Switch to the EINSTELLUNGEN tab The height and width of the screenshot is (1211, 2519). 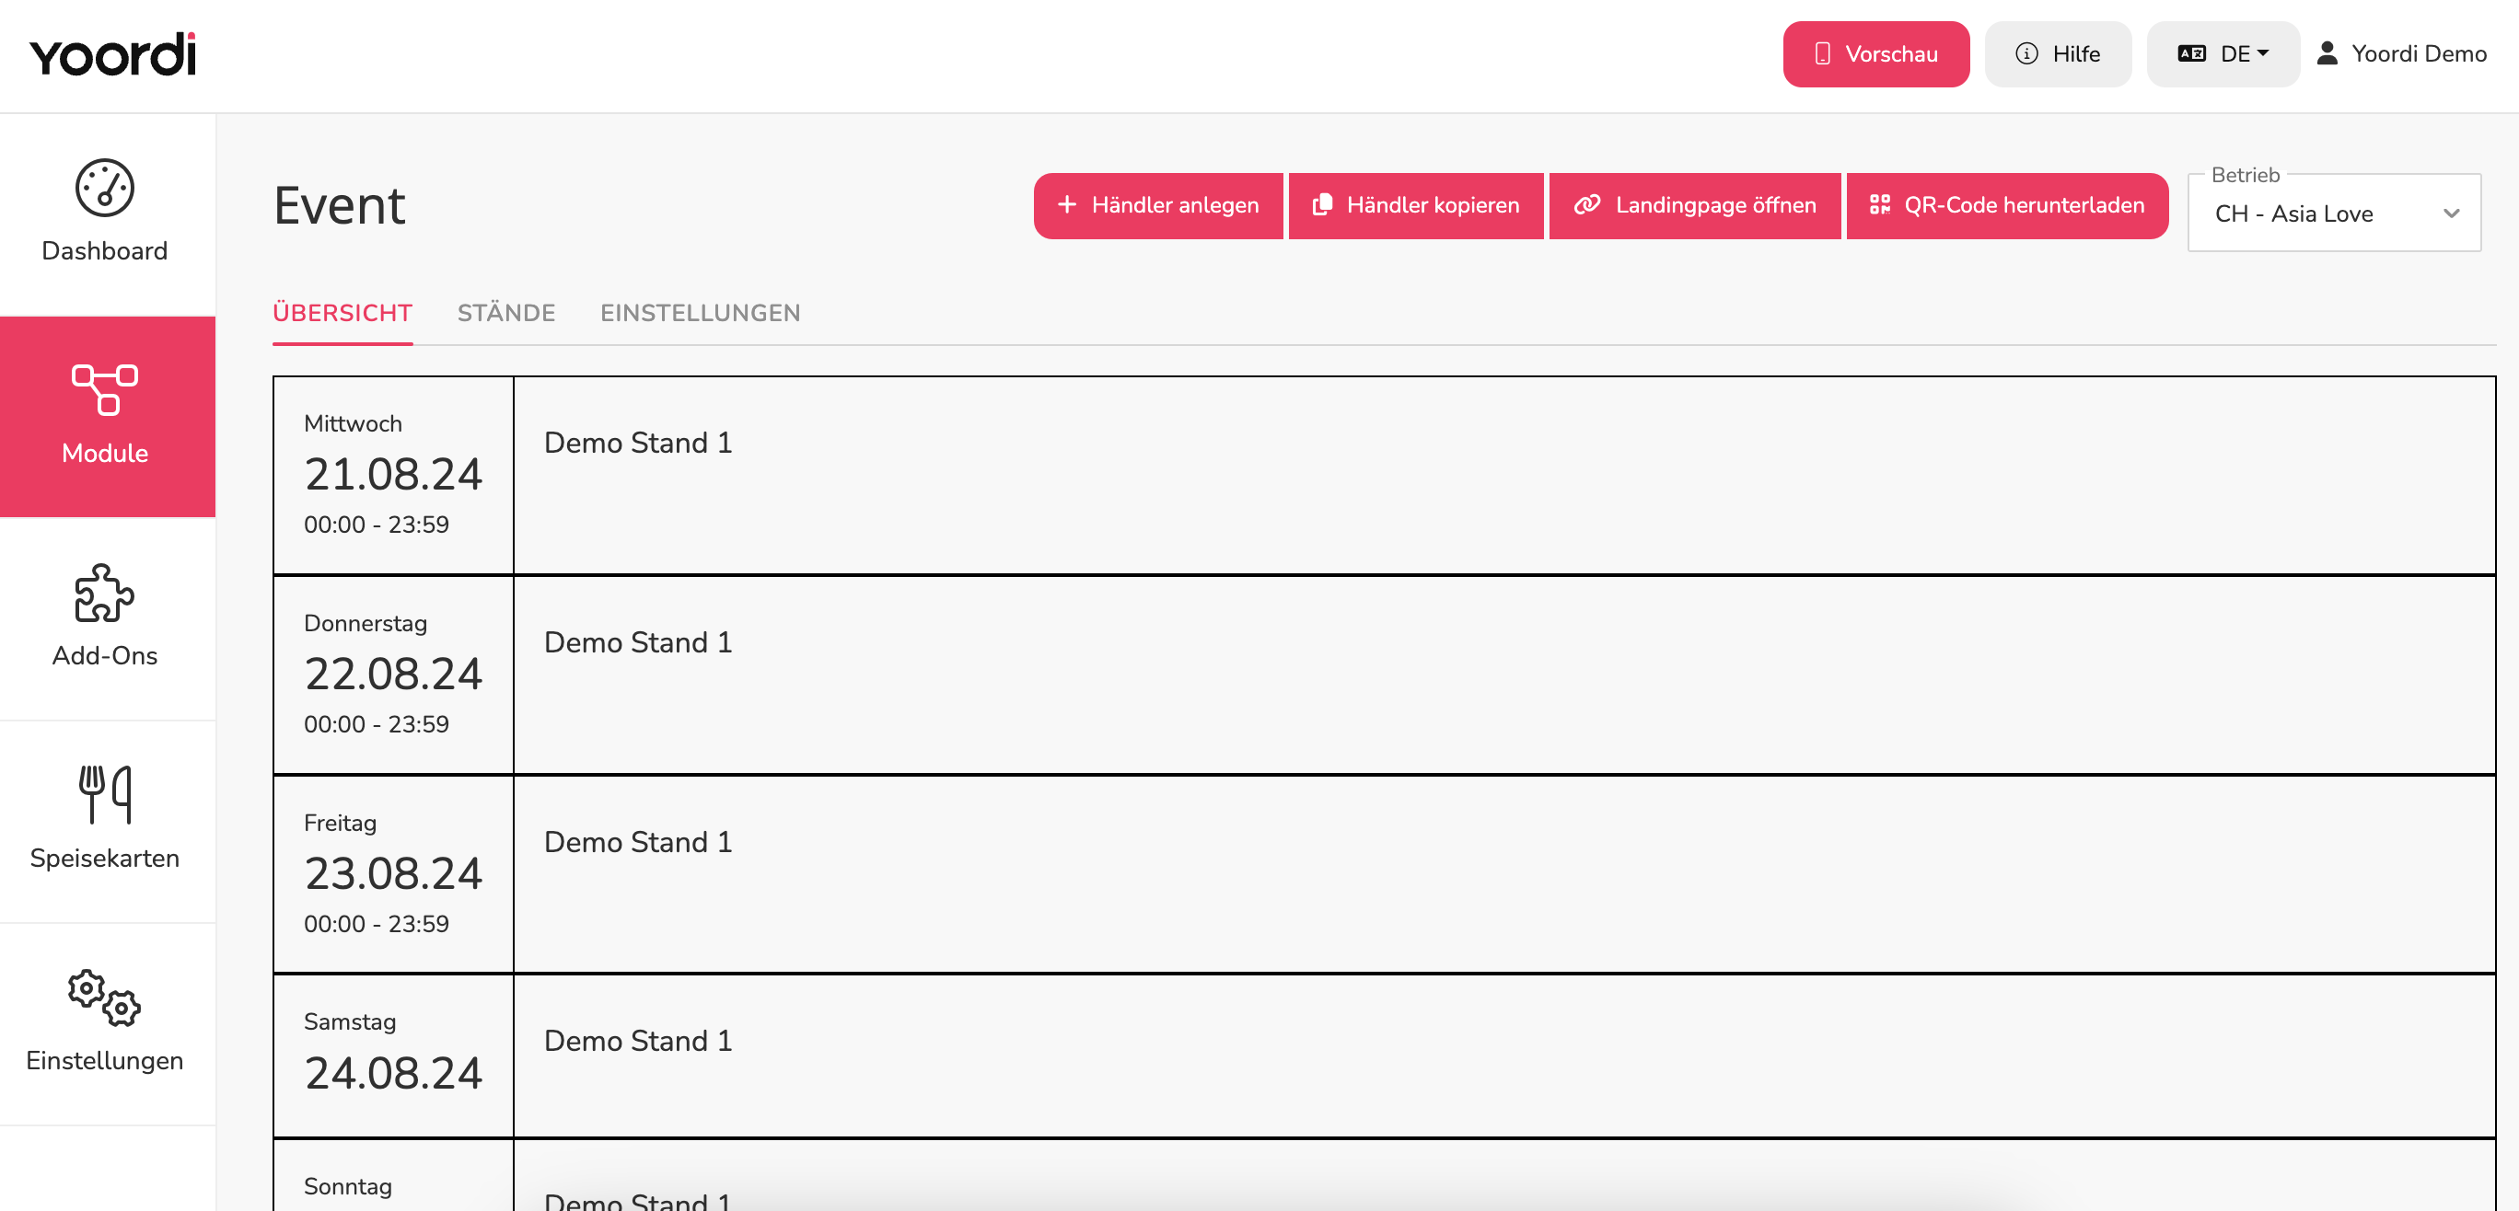tap(700, 313)
